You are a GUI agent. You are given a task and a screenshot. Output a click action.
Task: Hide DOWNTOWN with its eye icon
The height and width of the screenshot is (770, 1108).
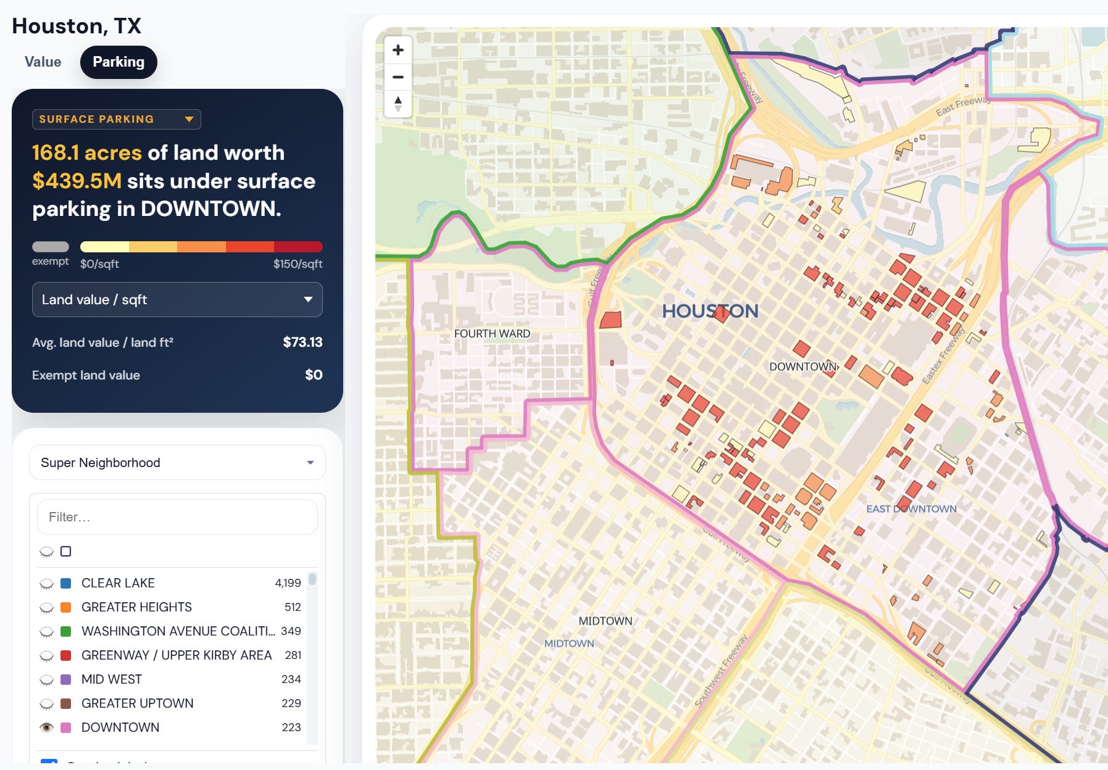click(x=46, y=727)
